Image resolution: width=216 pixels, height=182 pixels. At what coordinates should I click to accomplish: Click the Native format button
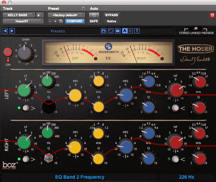(112, 21)
